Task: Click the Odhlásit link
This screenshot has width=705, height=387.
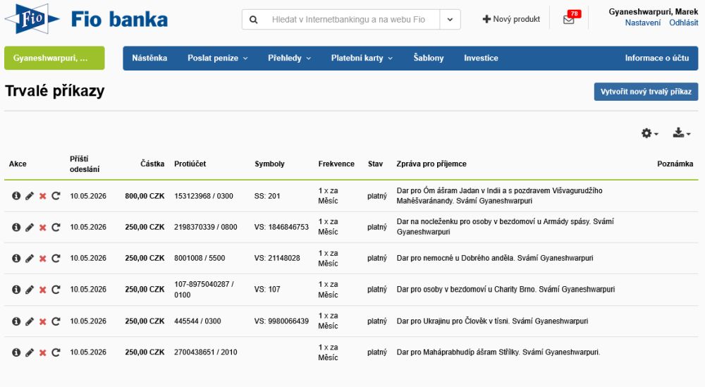Action: (x=683, y=23)
